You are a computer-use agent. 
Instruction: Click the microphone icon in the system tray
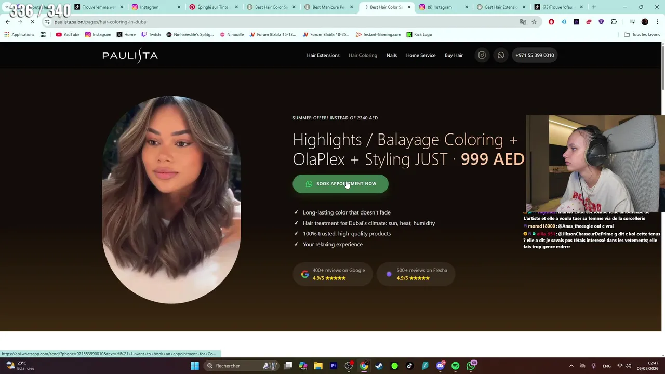pyautogui.click(x=594, y=366)
